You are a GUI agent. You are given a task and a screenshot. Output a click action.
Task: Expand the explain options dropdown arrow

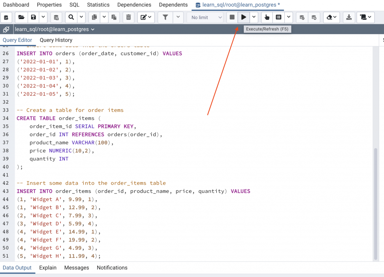point(289,17)
